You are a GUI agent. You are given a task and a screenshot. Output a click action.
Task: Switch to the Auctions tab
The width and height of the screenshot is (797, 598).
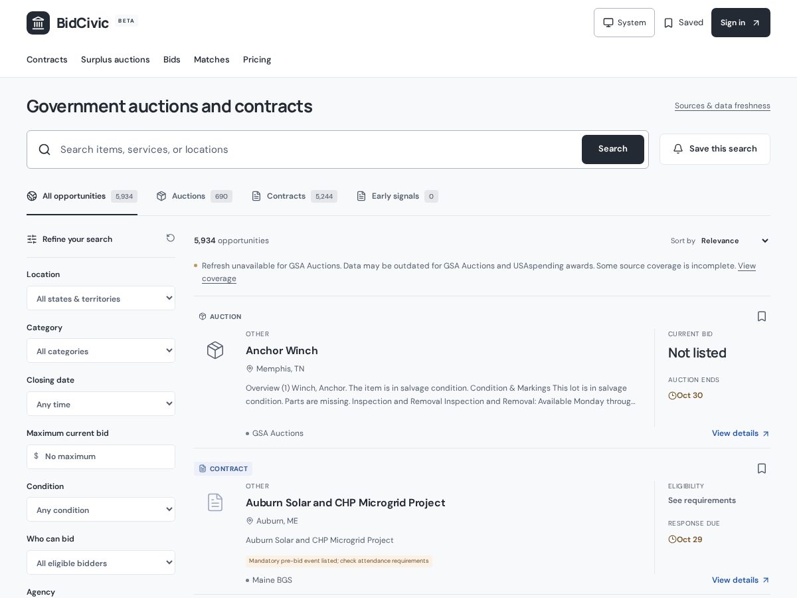pos(194,196)
